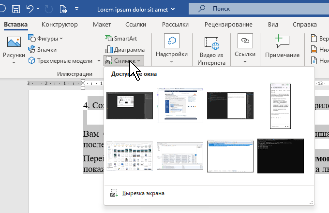Add a comment with Примечание
This screenshot has width=329, height=213.
click(282, 46)
